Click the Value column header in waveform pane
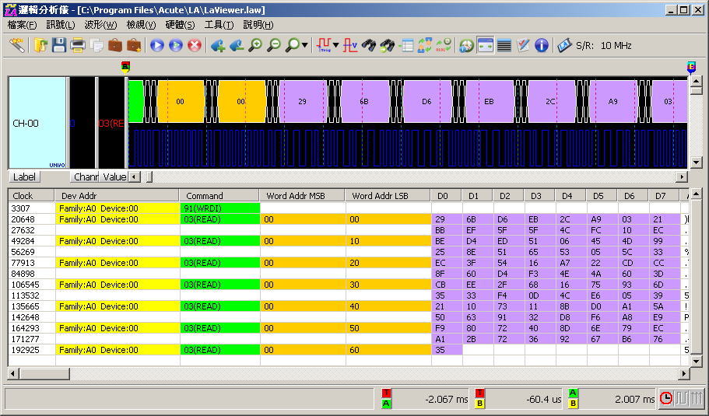The width and height of the screenshot is (709, 416). 114,177
